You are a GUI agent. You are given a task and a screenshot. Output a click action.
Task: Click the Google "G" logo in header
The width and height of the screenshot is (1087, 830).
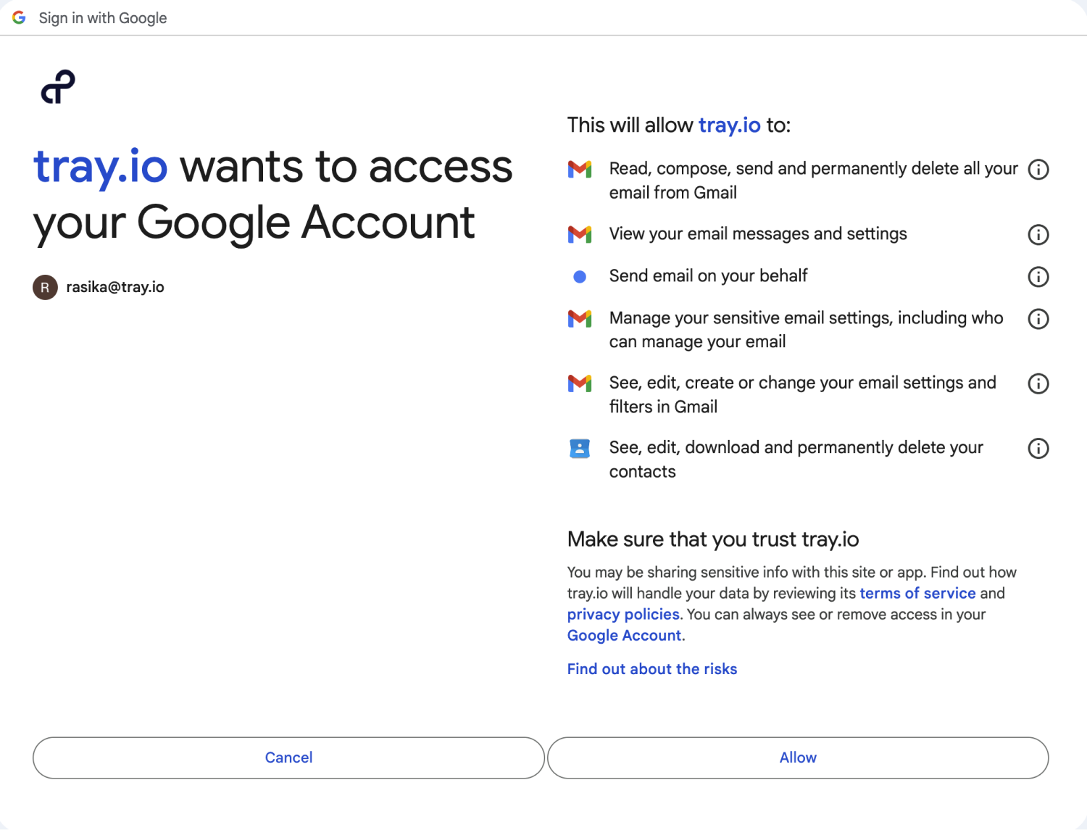20,17
